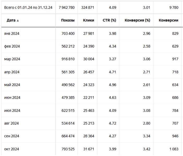Image resolution: width=183 pixels, height=156 pixels.
Task: Select the фев 2024 row
Action: [x=12, y=46]
